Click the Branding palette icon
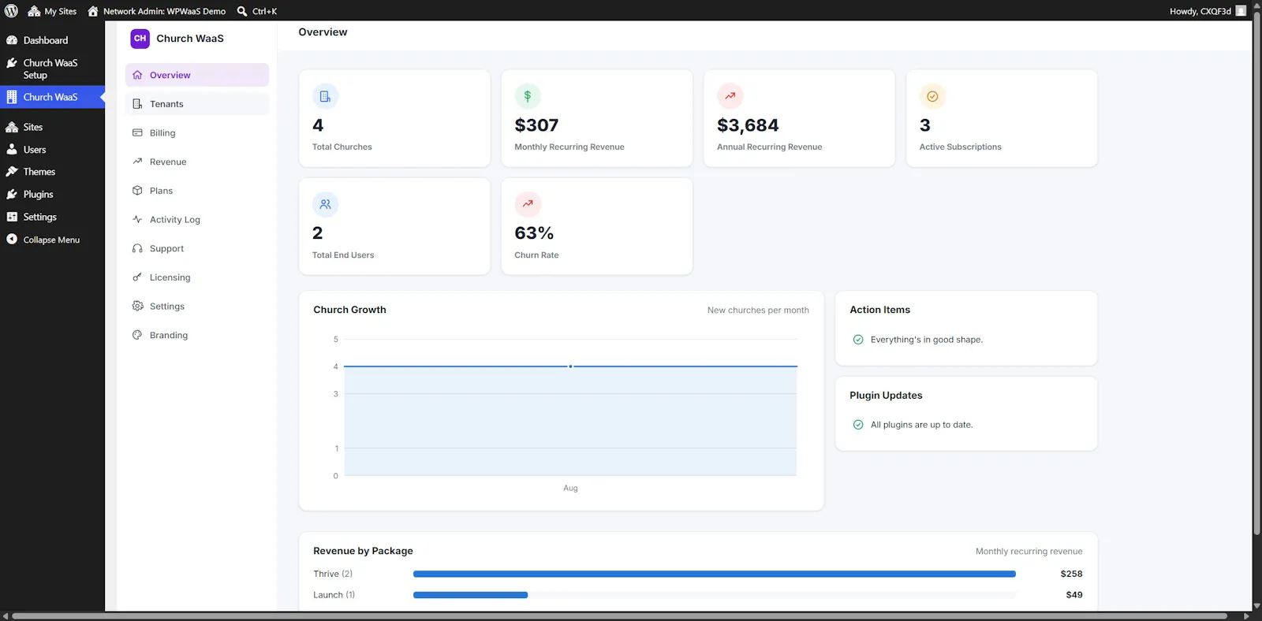This screenshot has width=1262, height=621. pyautogui.click(x=137, y=335)
